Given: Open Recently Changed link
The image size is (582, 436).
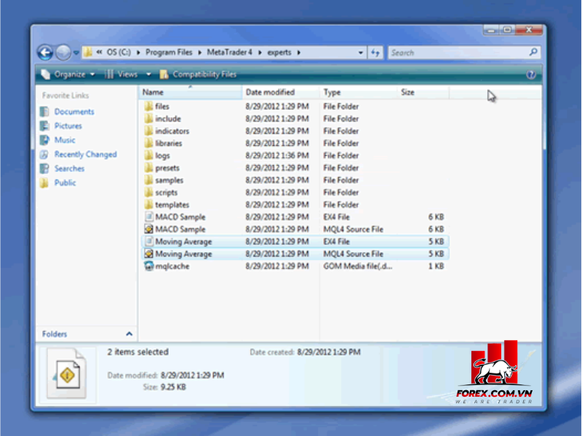Looking at the screenshot, I should (x=85, y=154).
